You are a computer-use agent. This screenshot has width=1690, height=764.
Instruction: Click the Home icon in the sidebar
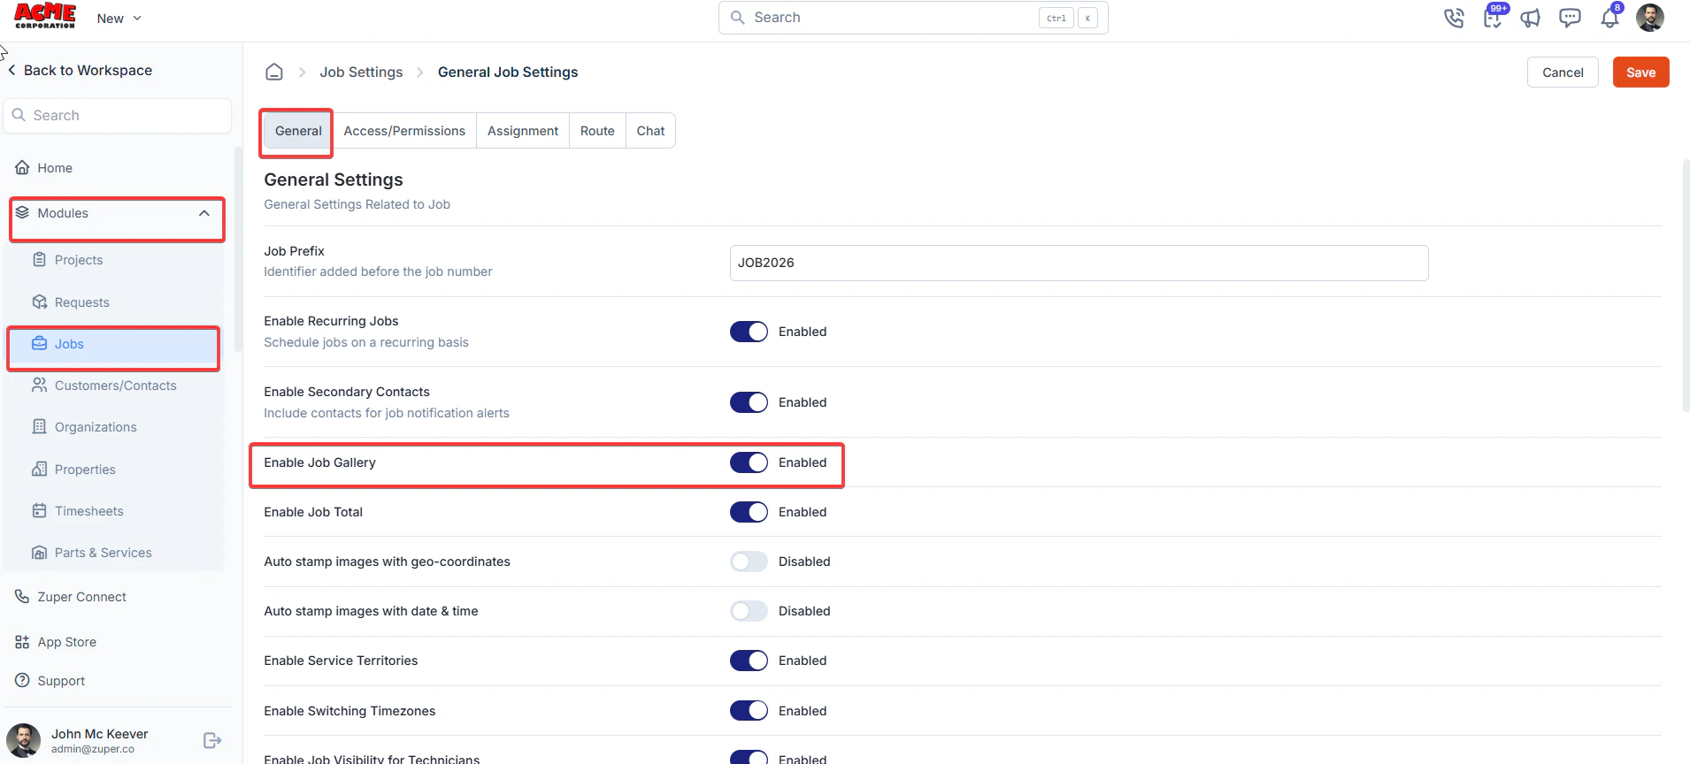[x=22, y=167]
